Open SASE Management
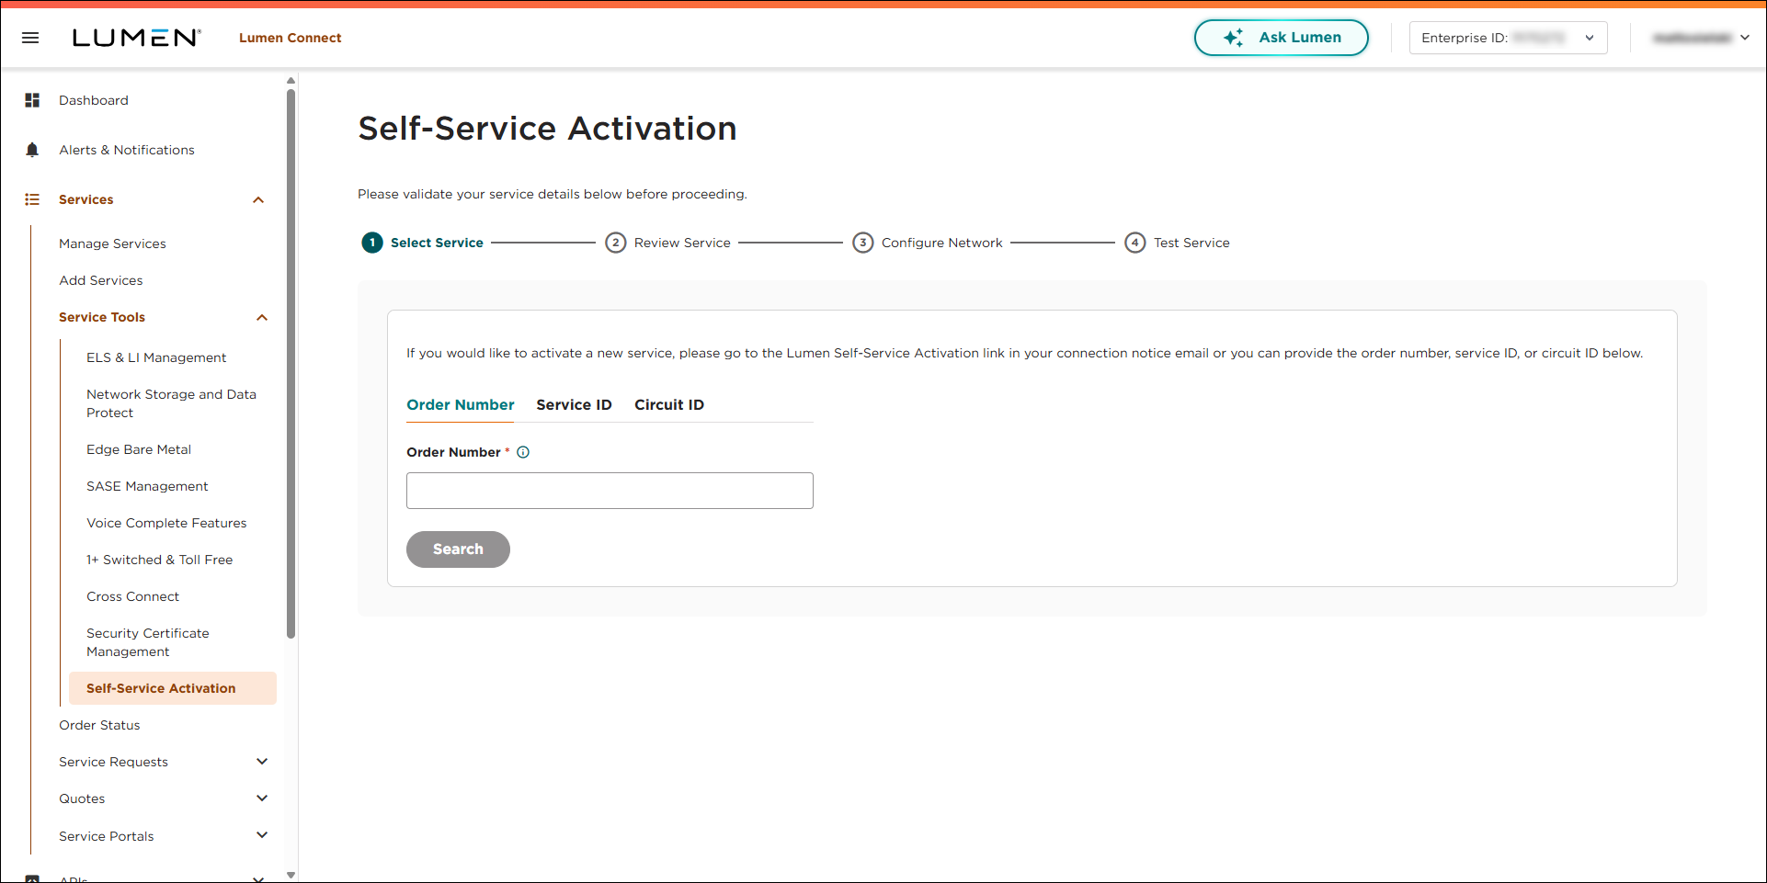The image size is (1767, 883). coord(147,486)
